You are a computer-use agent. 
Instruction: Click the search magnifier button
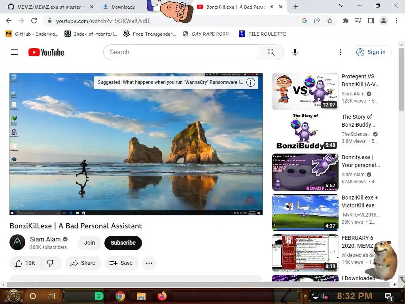tap(271, 52)
